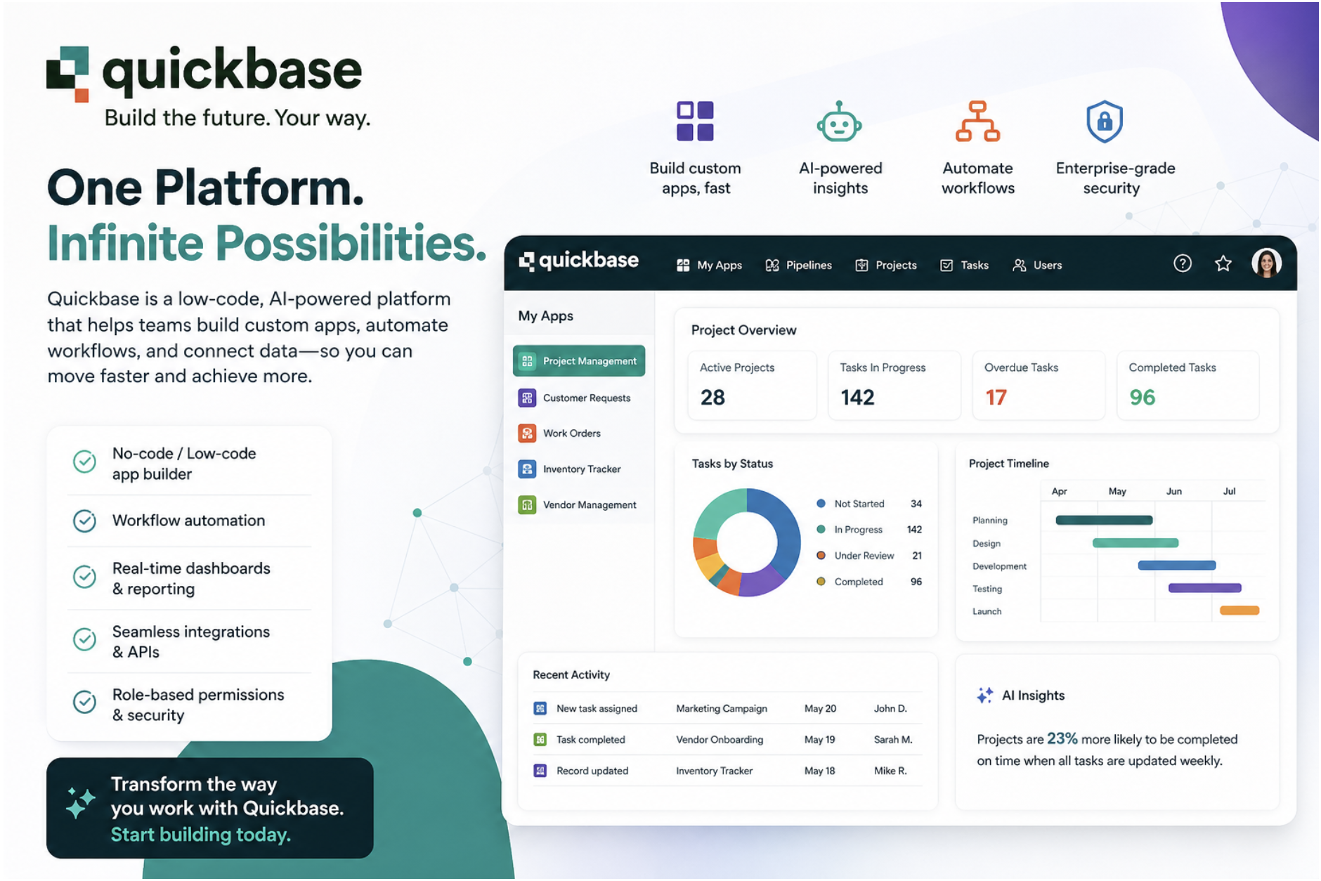Click the Automate workflows diagram icon
Image resolution: width=1321 pixels, height=881 pixels.
[x=977, y=122]
